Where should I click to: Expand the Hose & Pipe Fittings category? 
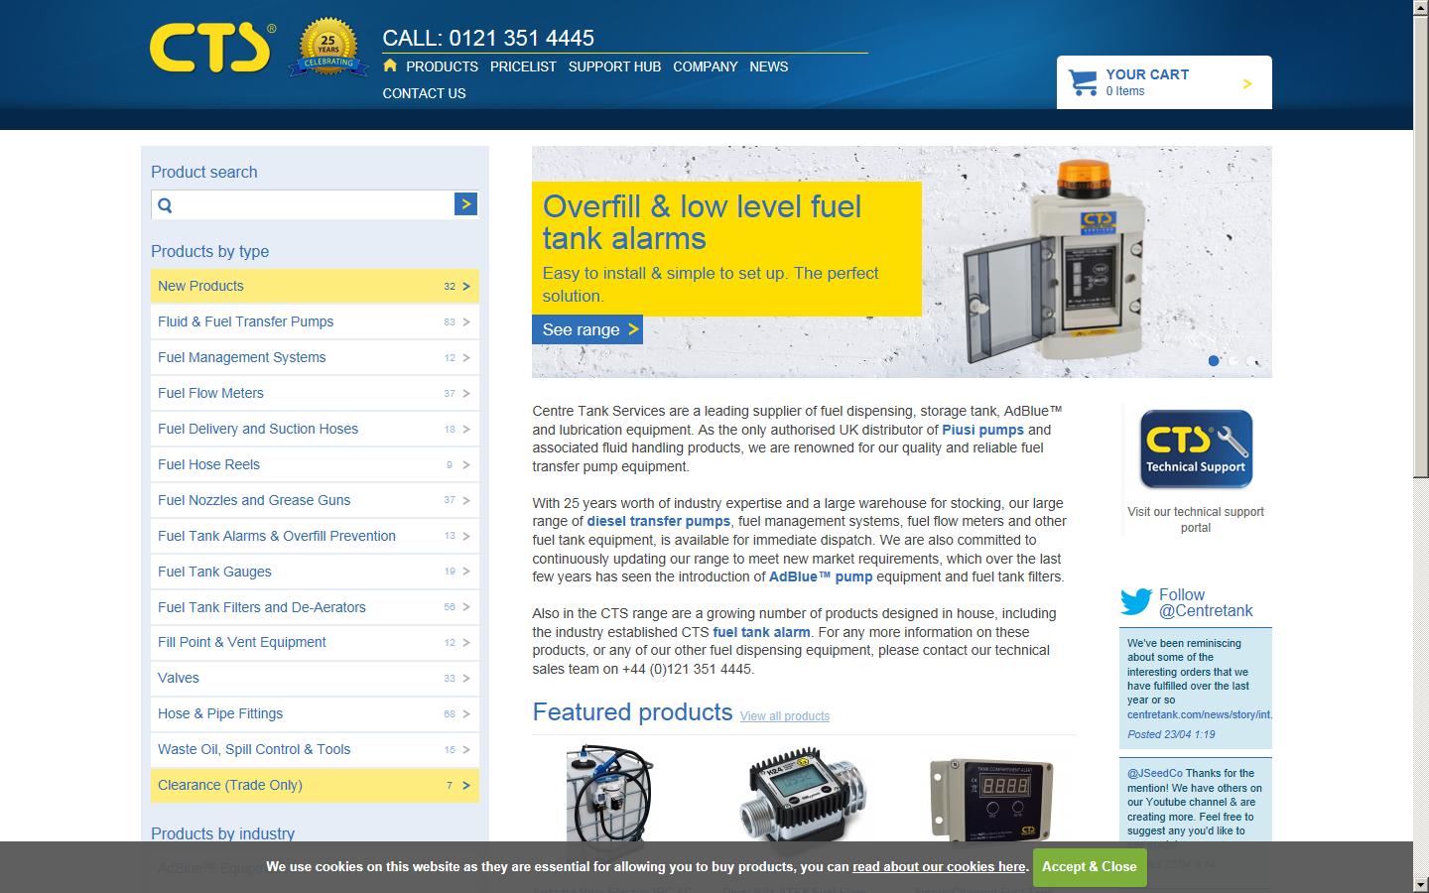click(219, 713)
